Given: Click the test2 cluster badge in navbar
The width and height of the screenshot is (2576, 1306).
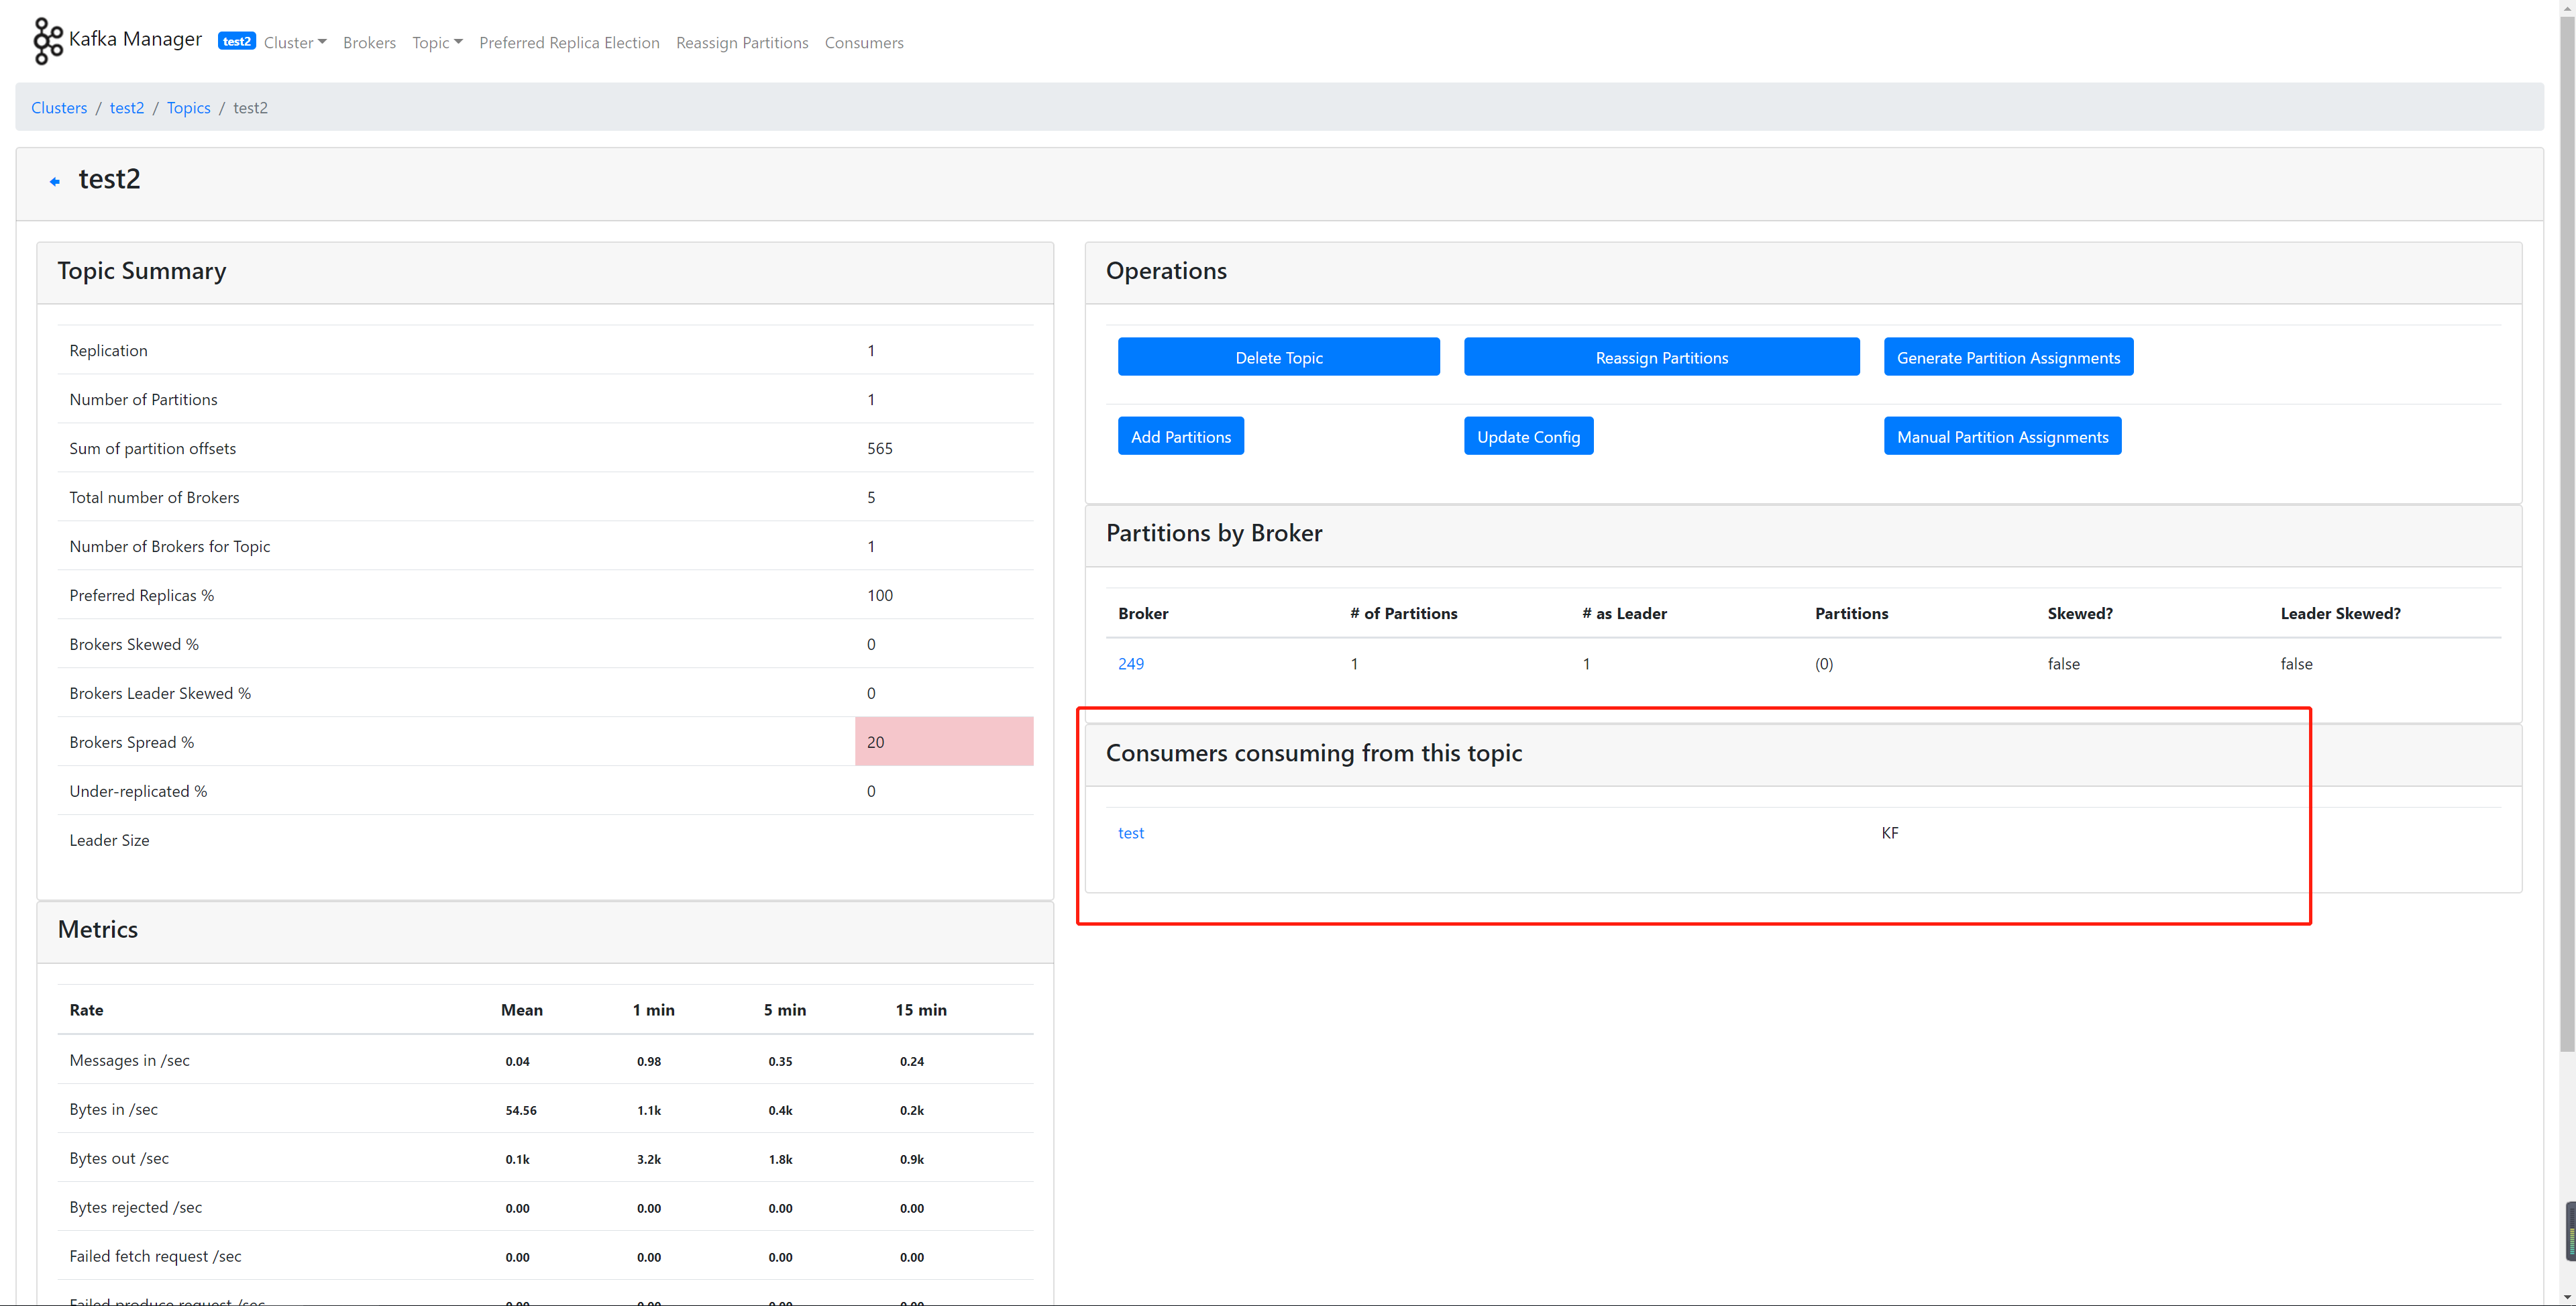Looking at the screenshot, I should tap(237, 41).
